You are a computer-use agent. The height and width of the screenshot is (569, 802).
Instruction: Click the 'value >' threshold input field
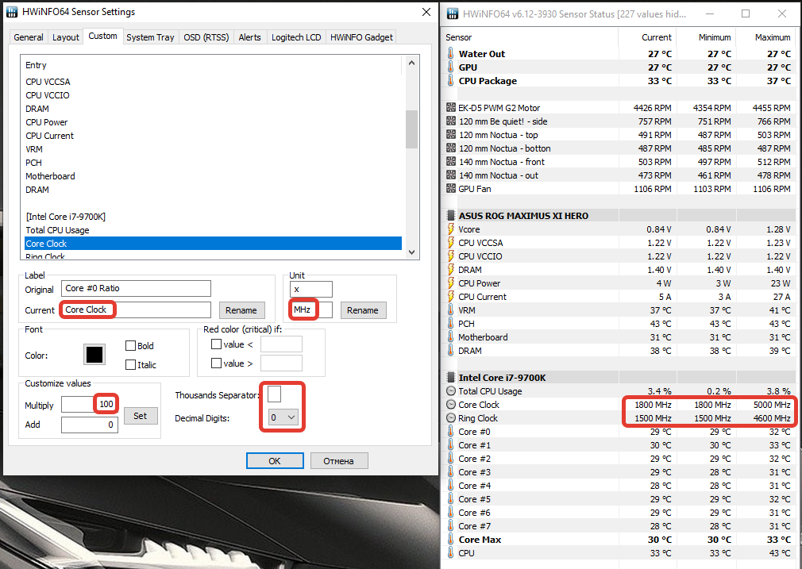[x=281, y=363]
